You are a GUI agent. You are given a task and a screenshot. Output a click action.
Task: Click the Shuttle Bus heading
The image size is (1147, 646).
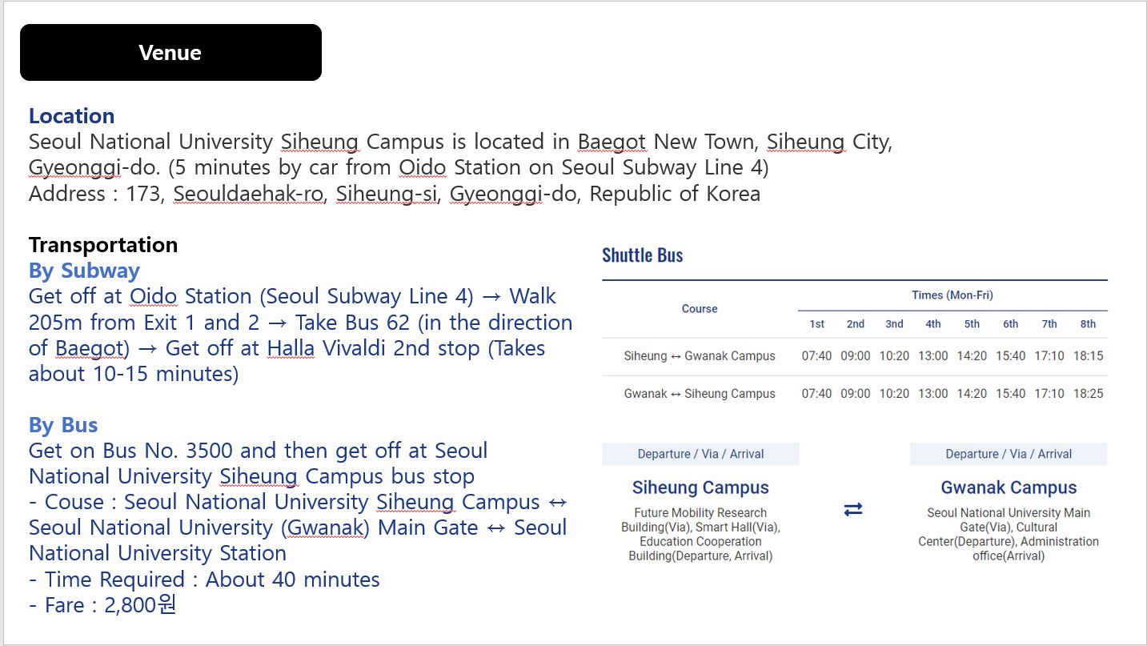[642, 255]
